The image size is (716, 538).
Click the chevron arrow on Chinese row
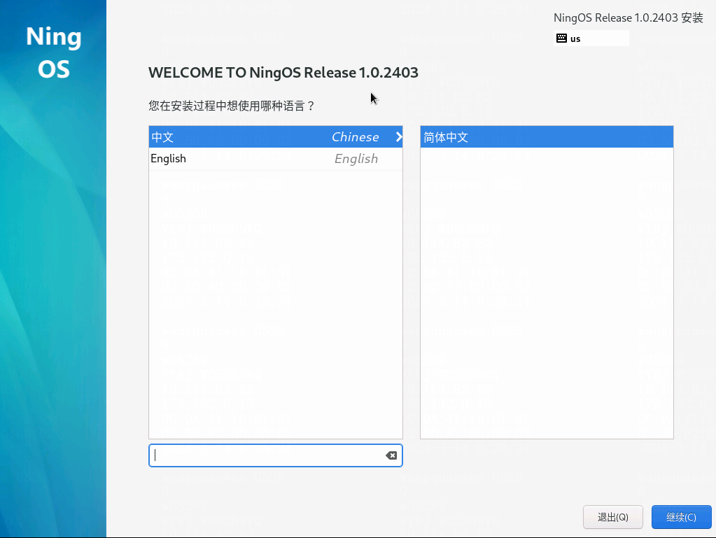[399, 137]
